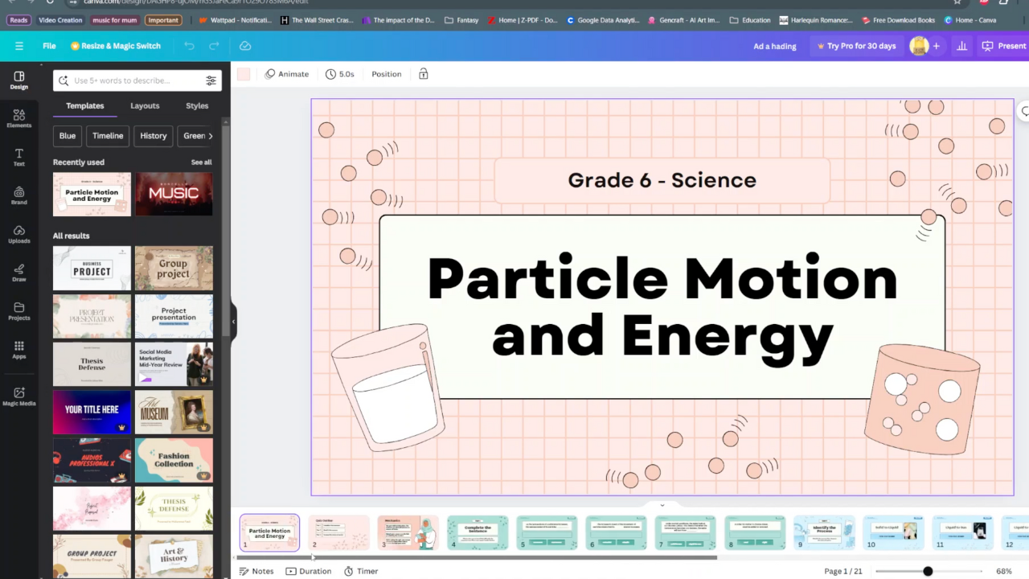Switch to the Styles tab
Image resolution: width=1029 pixels, height=579 pixels.
[x=197, y=105]
